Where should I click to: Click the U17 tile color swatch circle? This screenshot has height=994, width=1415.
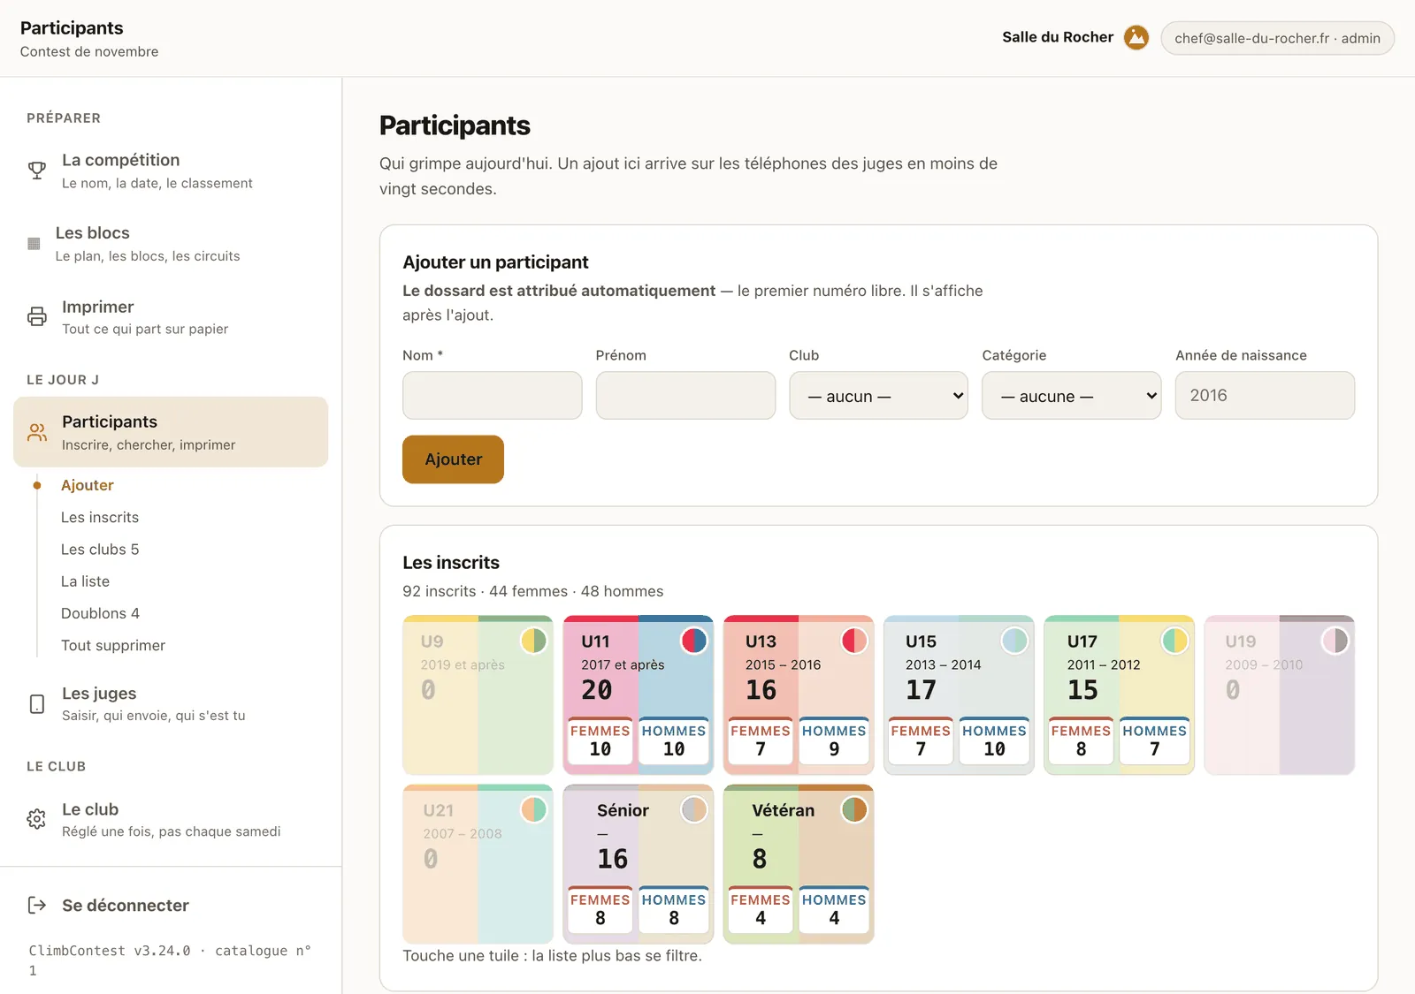pyautogui.click(x=1174, y=641)
